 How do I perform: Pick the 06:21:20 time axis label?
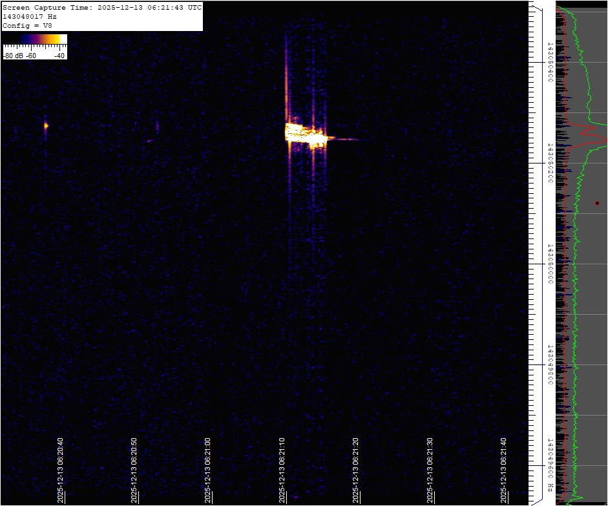click(x=356, y=470)
